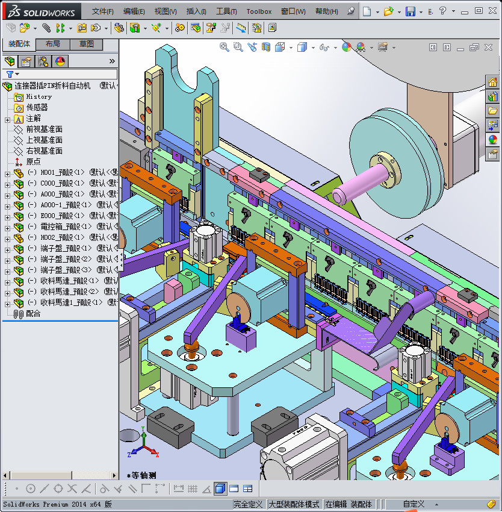Select the History tree item

pyautogui.click(x=33, y=96)
